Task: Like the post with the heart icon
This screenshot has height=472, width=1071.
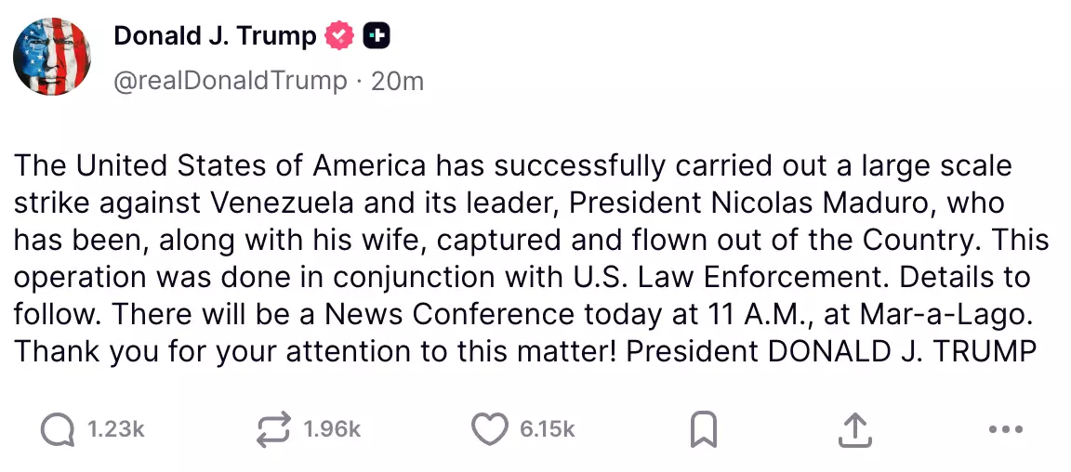Action: tap(488, 429)
